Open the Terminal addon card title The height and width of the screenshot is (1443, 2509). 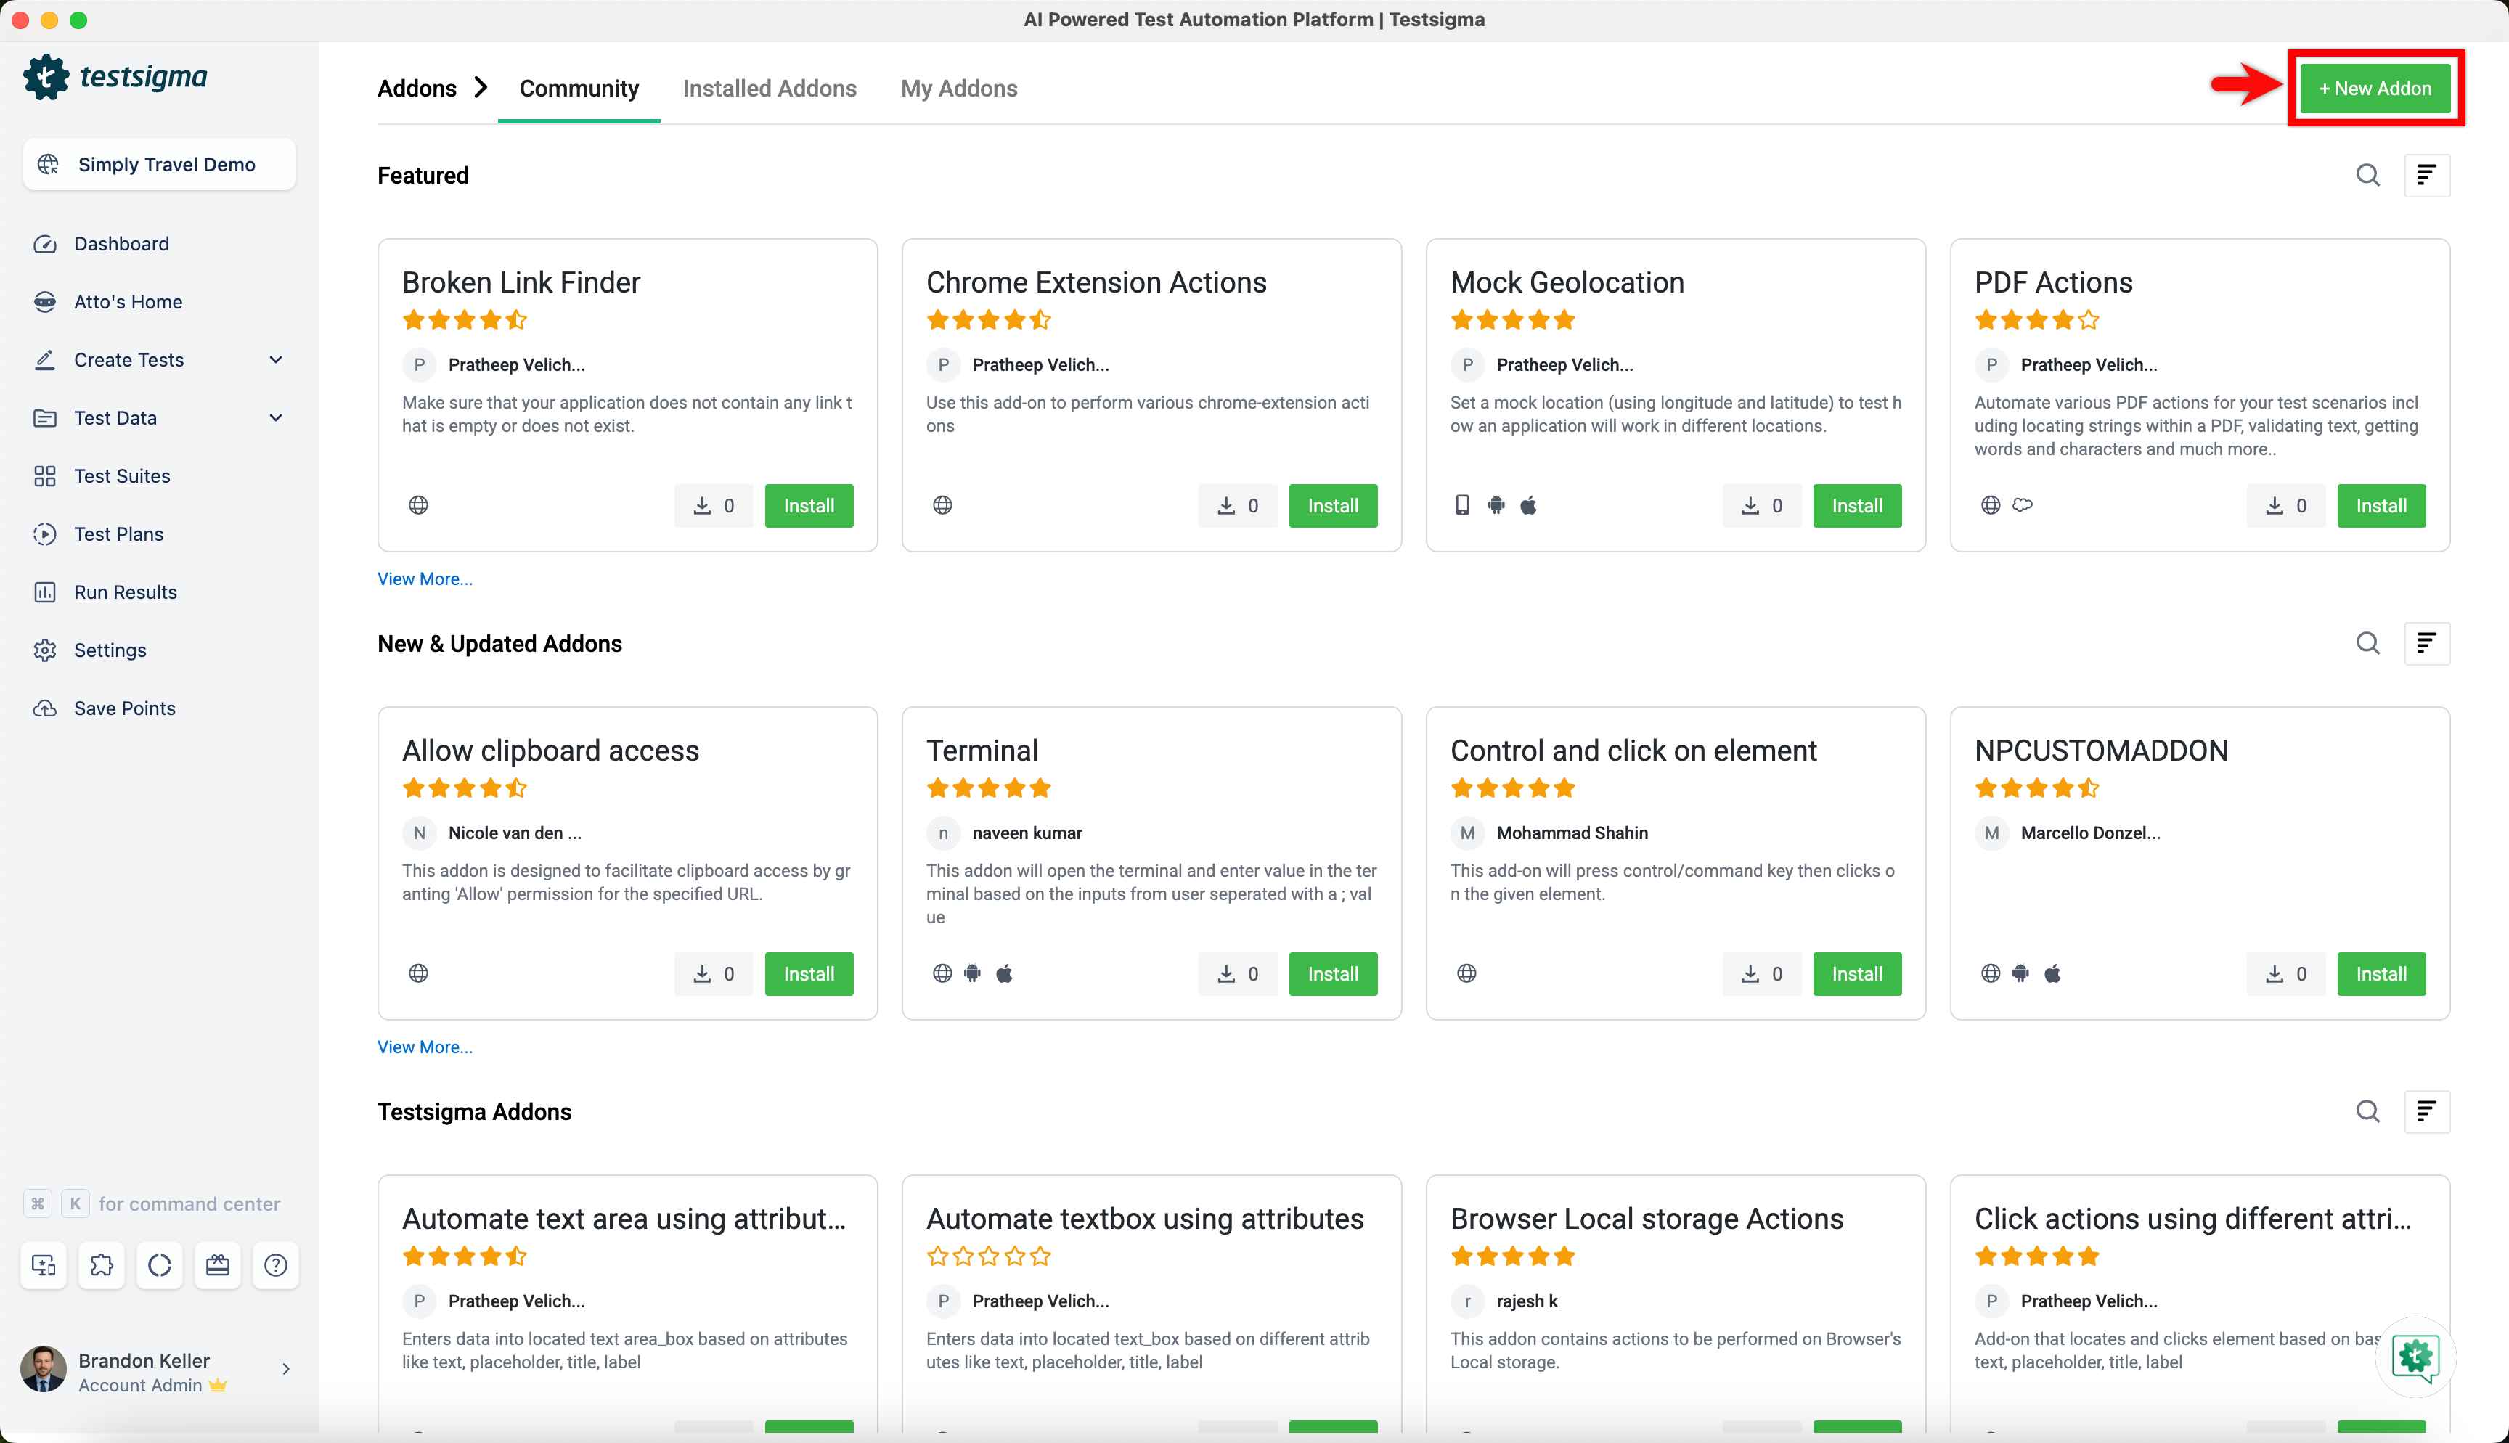pyautogui.click(x=981, y=751)
